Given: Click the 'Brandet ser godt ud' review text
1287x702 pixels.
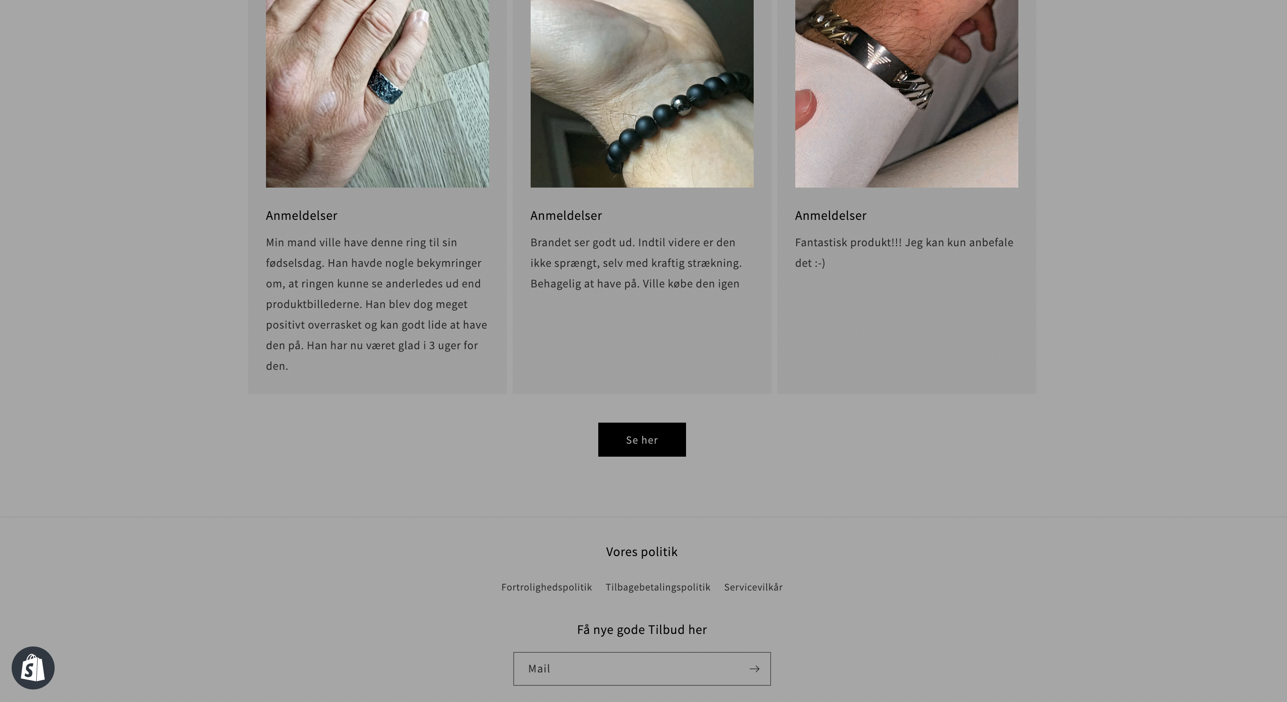Looking at the screenshot, I should tap(636, 263).
